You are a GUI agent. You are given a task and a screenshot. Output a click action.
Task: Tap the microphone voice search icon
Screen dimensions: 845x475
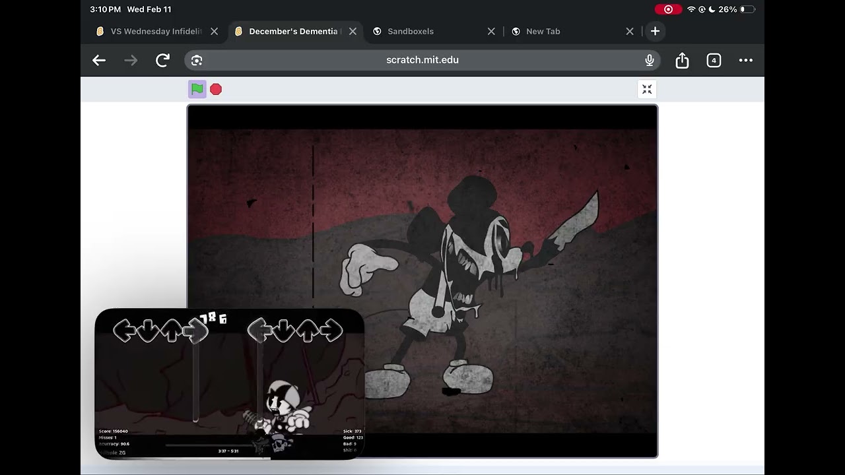tap(650, 60)
